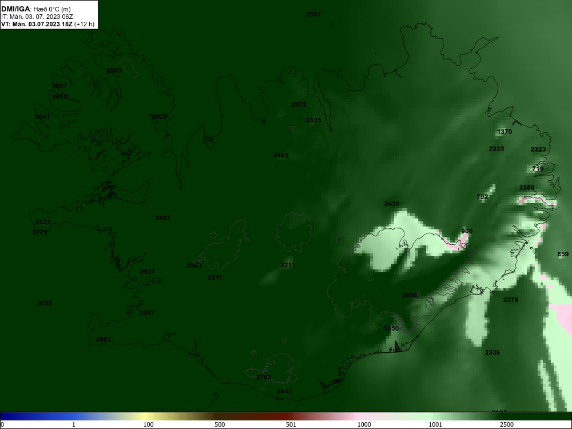The image size is (572, 429).
Task: Click the 2937 map value
Action: pos(148,272)
